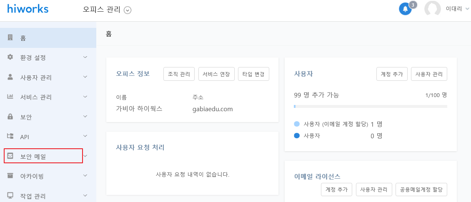
Task: Select 홈 in the sidebar
Action: click(x=48, y=38)
